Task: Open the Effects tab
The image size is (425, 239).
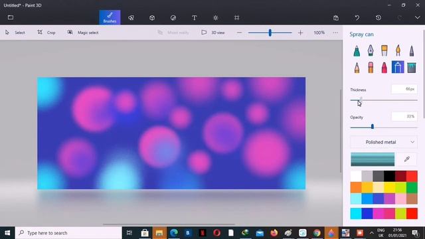Action: [215, 18]
